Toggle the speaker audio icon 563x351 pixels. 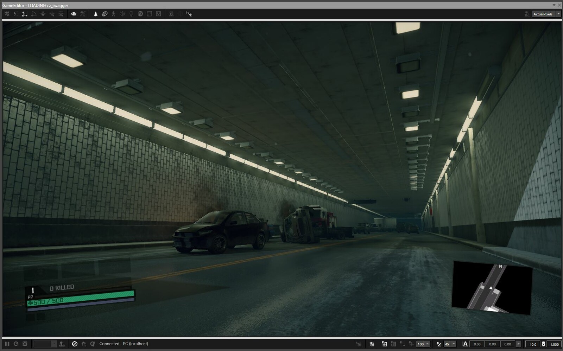(x=122, y=14)
